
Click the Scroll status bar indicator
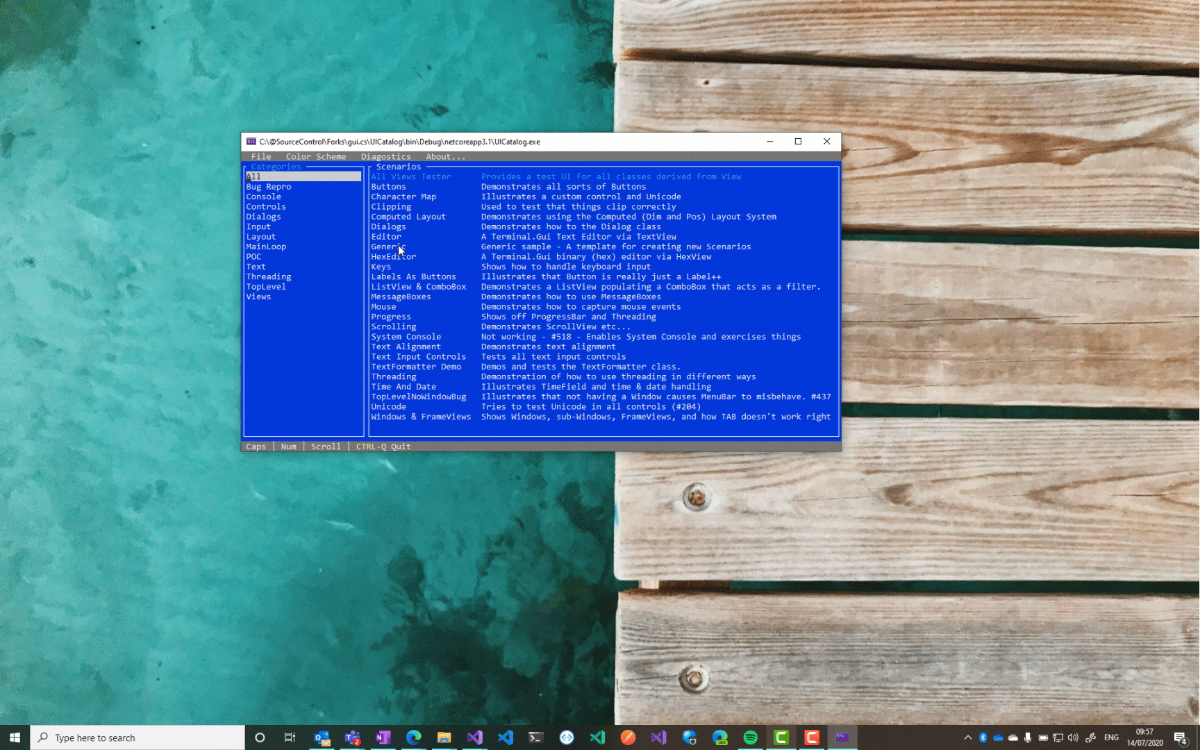coord(326,447)
